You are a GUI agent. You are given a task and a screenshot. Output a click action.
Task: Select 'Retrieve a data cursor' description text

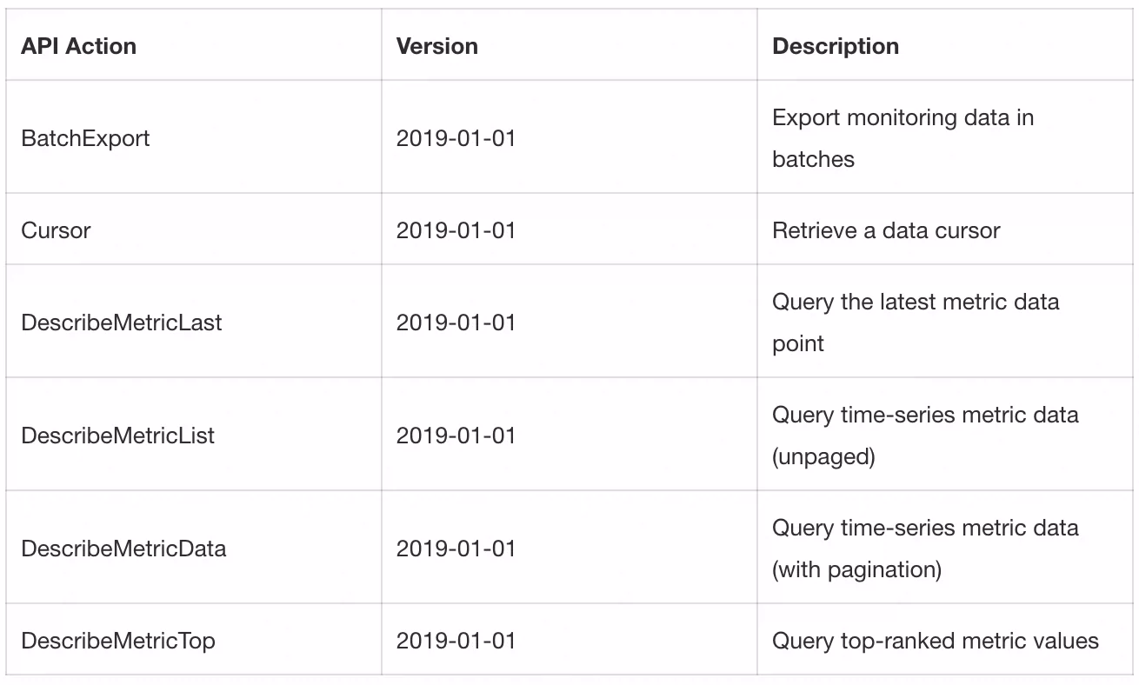click(886, 230)
